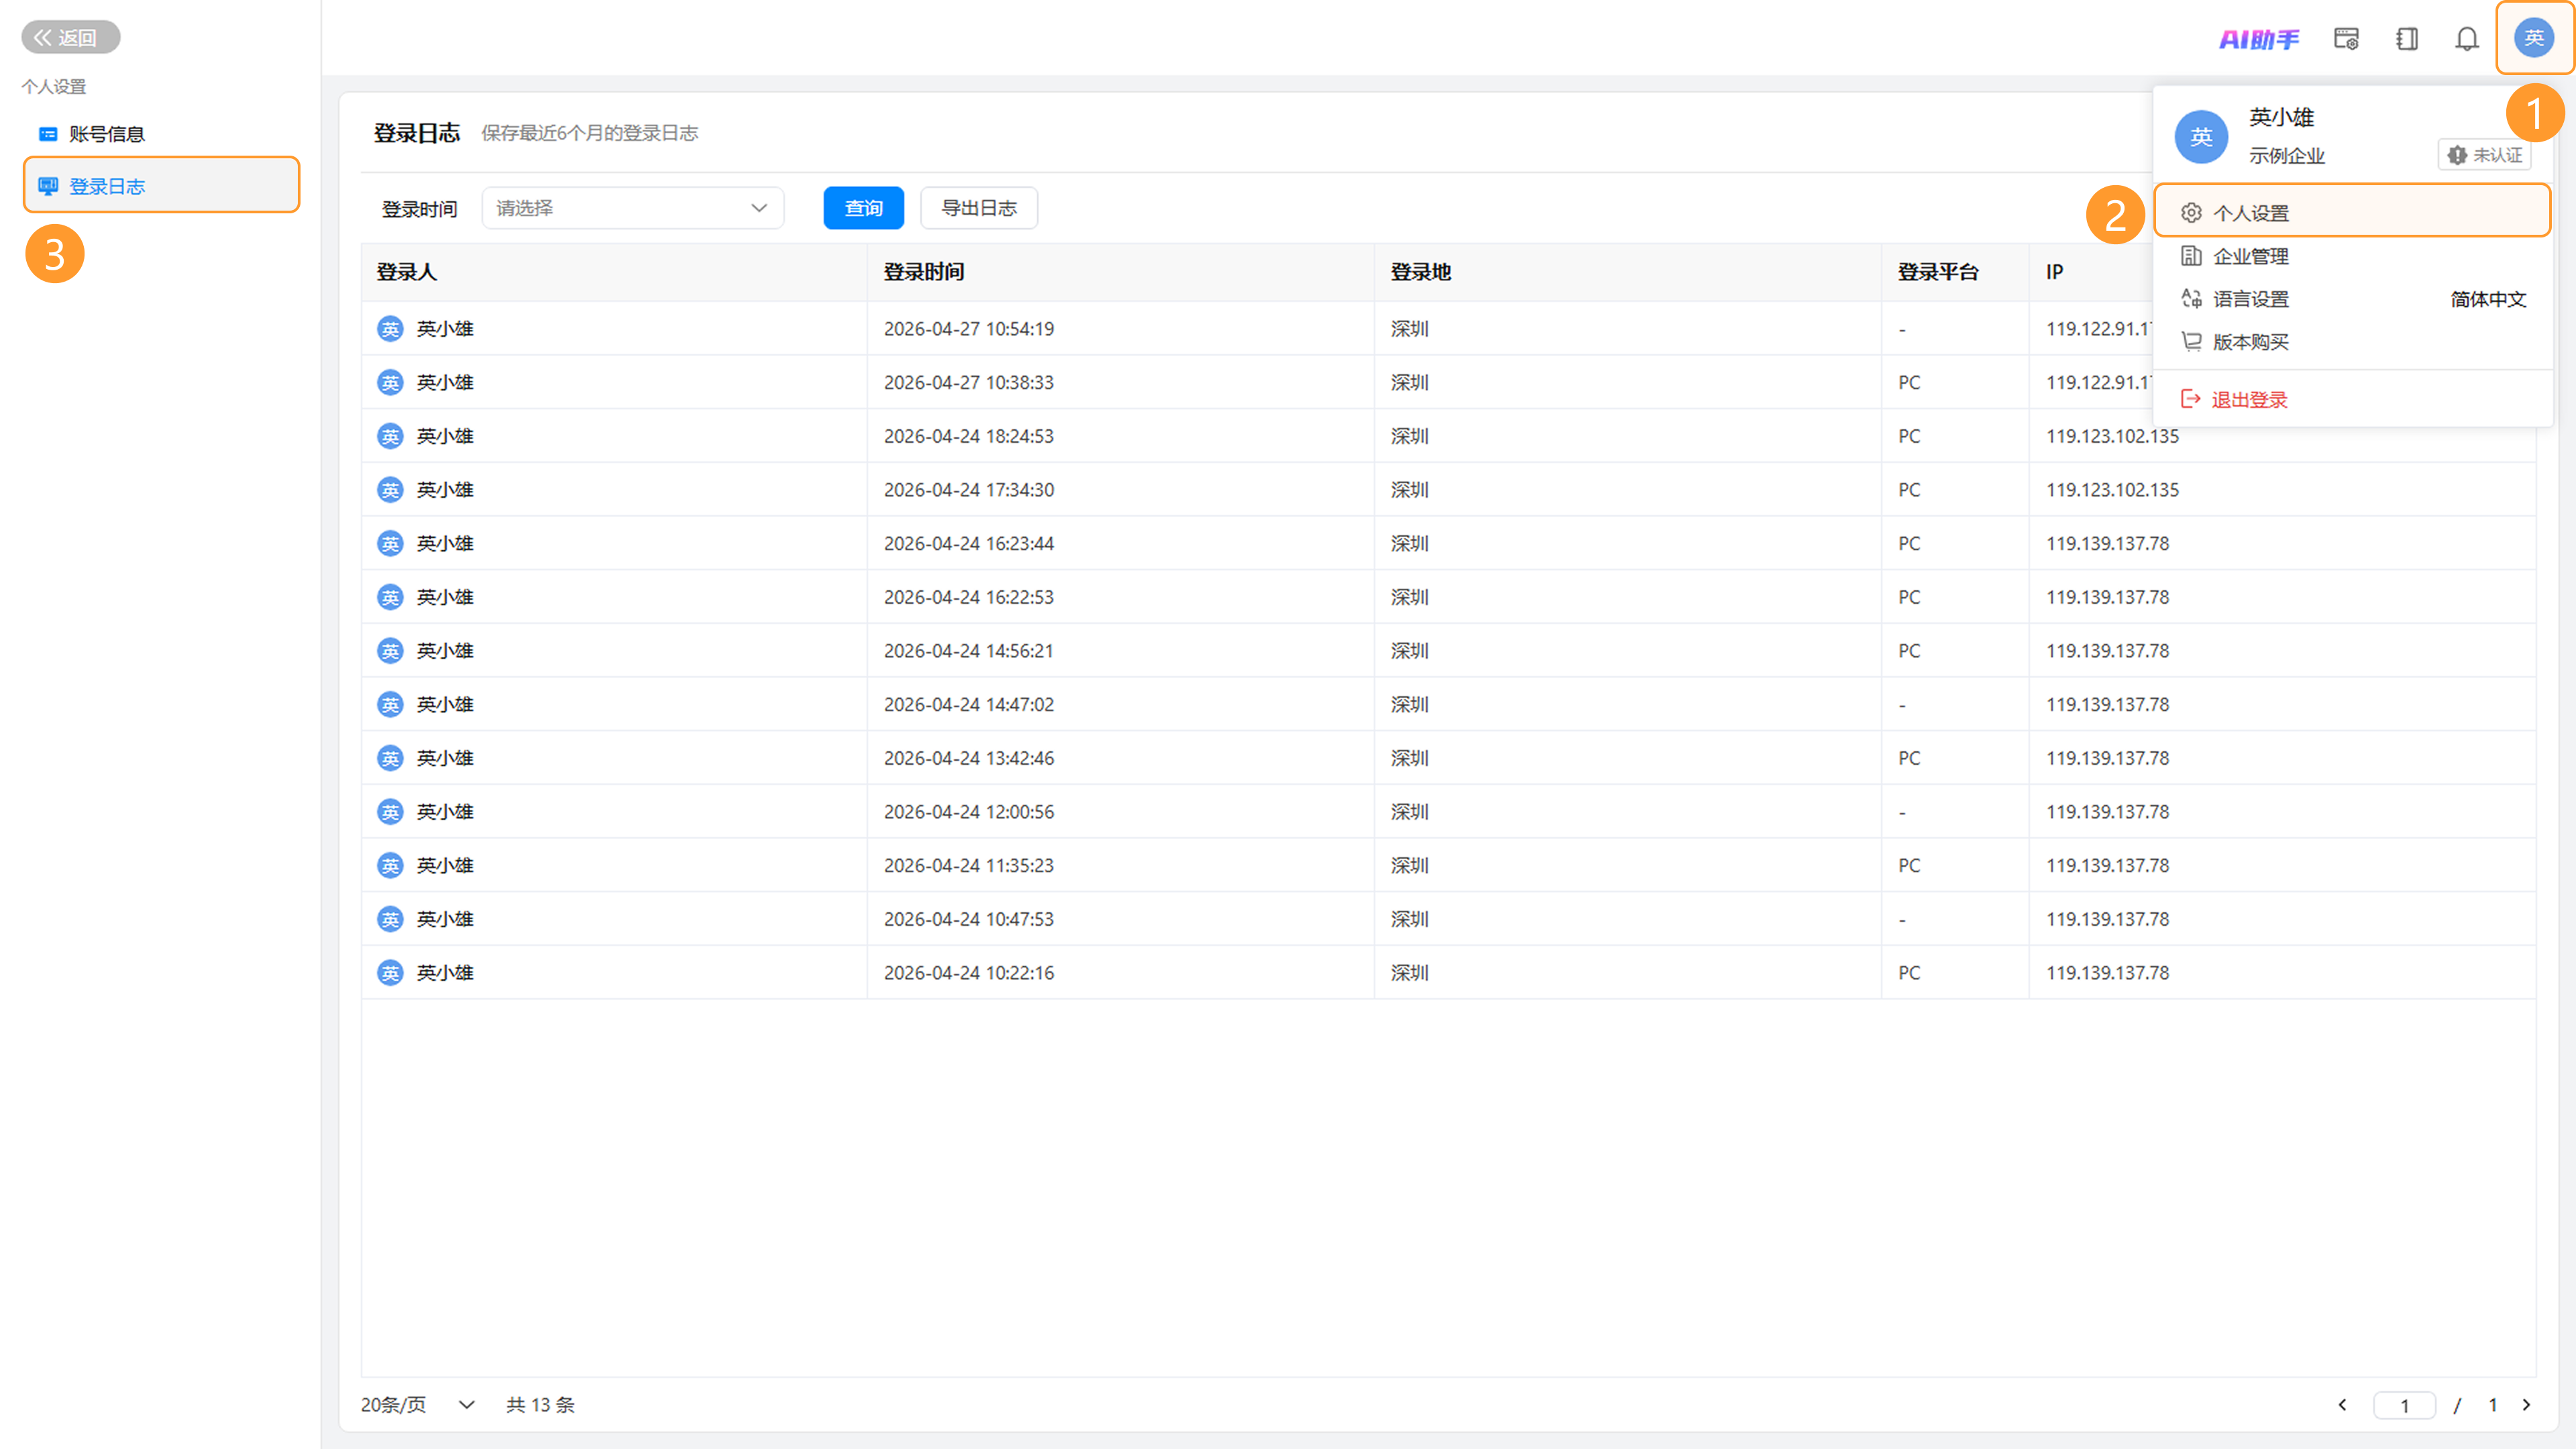Click the 简体中文 language value

pyautogui.click(x=2488, y=299)
